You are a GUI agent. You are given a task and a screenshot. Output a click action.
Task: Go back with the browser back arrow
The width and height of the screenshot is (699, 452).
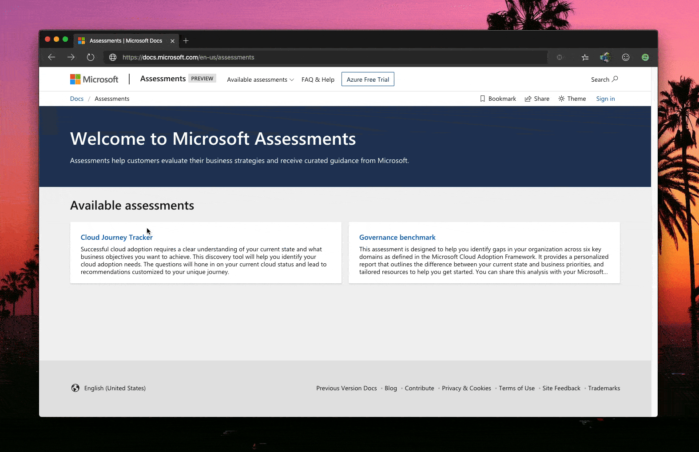click(52, 57)
